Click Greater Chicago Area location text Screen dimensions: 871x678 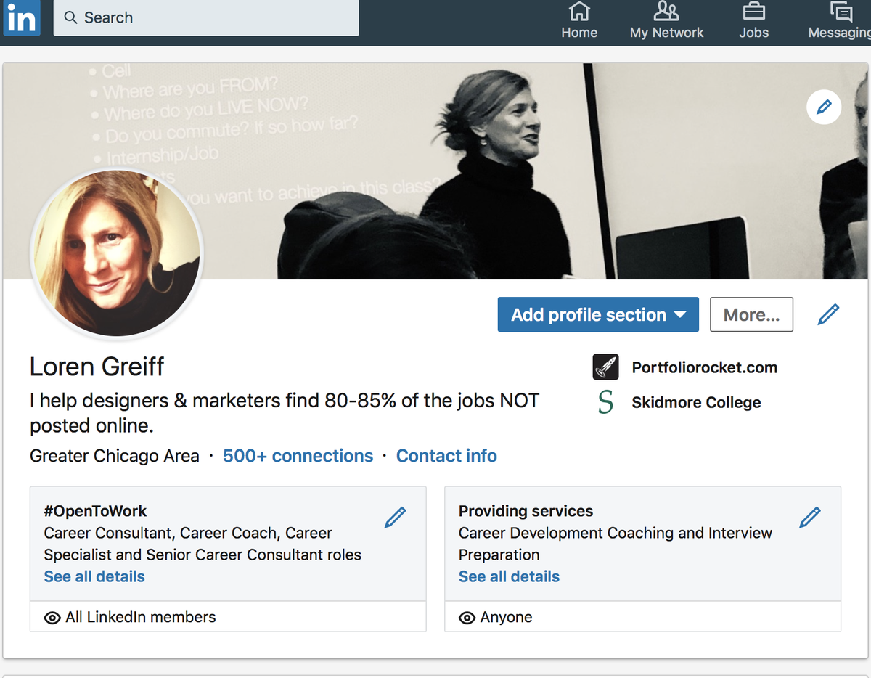(115, 456)
